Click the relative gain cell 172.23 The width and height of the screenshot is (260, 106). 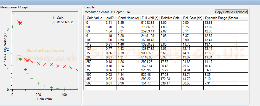(171, 79)
